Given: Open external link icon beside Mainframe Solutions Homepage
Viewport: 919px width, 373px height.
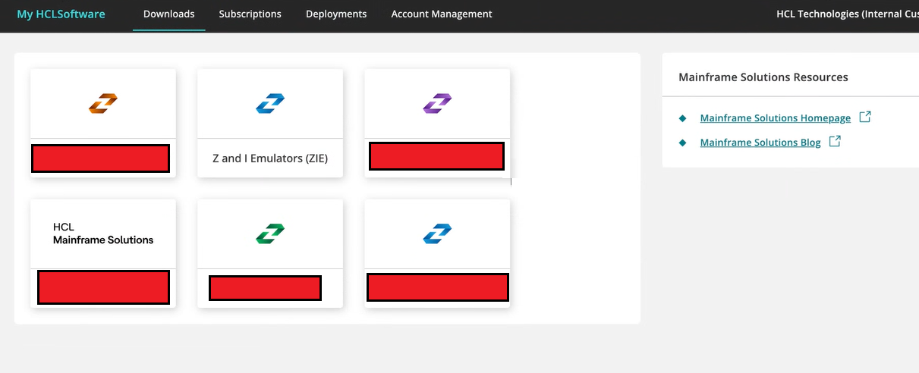Looking at the screenshot, I should (865, 118).
